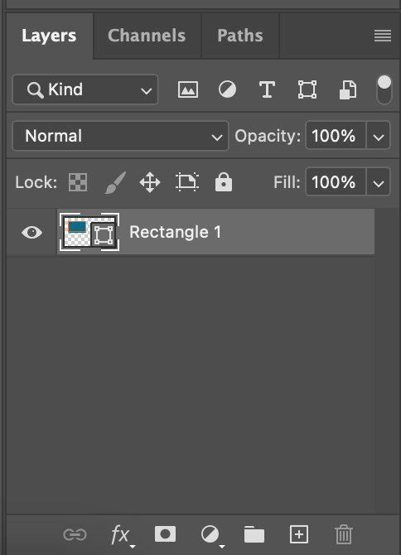Hide the Rectangle 1 layer

[31, 233]
